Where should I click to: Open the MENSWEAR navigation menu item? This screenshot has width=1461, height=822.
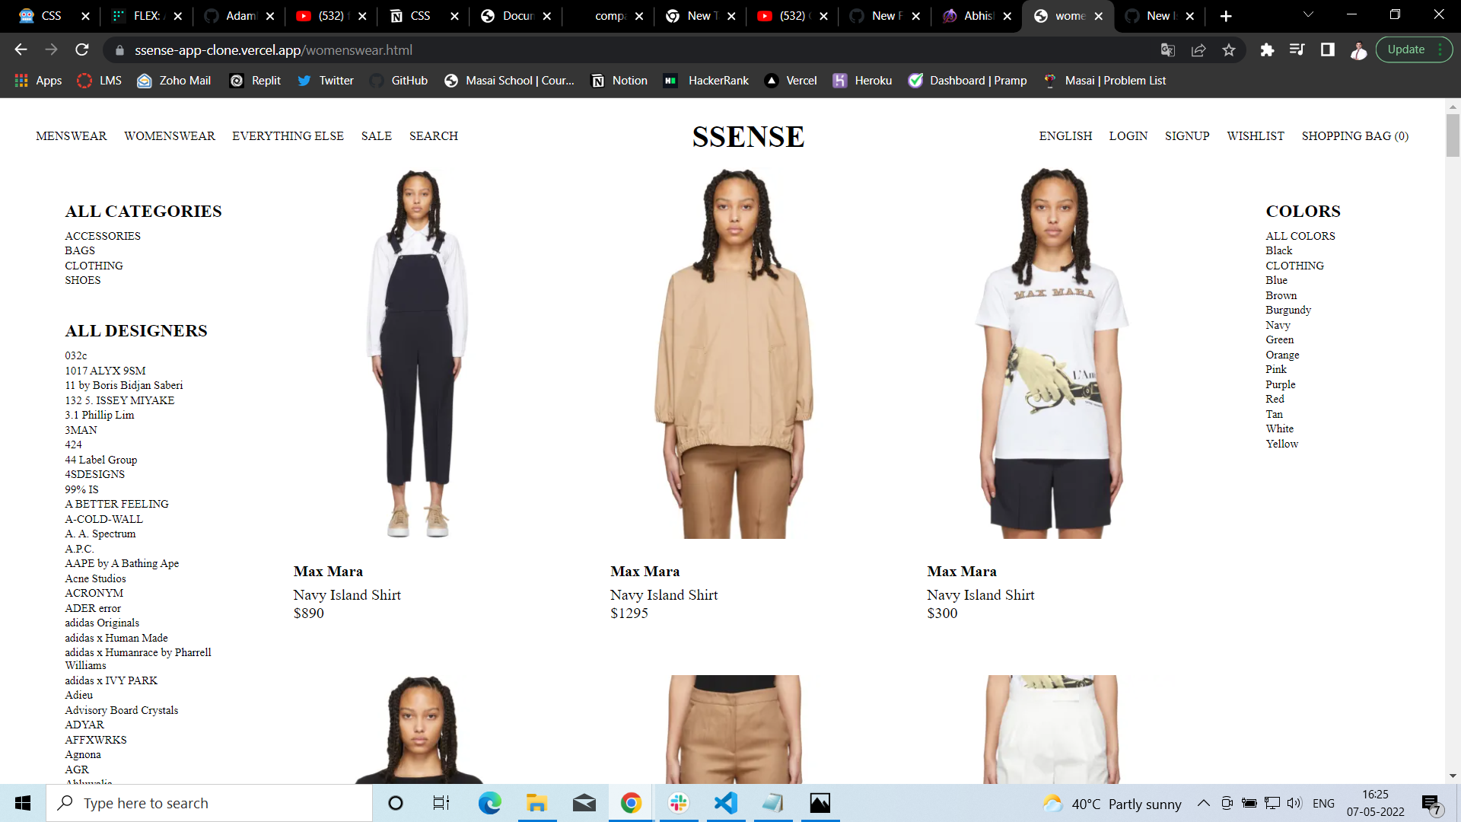tap(72, 136)
